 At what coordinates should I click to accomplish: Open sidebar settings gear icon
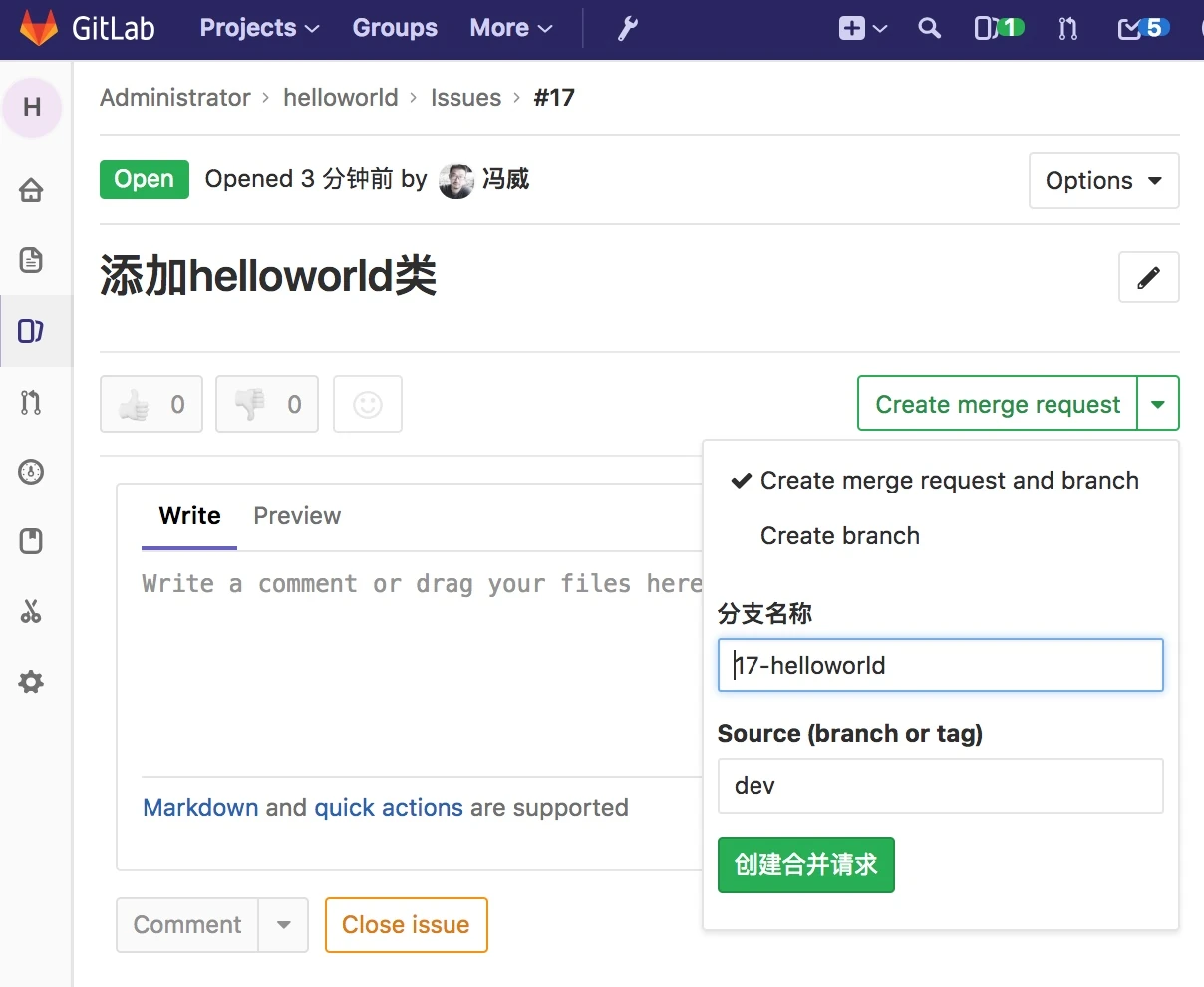31,683
